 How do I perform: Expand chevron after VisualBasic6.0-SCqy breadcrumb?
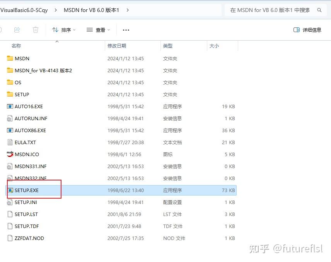click(x=56, y=10)
